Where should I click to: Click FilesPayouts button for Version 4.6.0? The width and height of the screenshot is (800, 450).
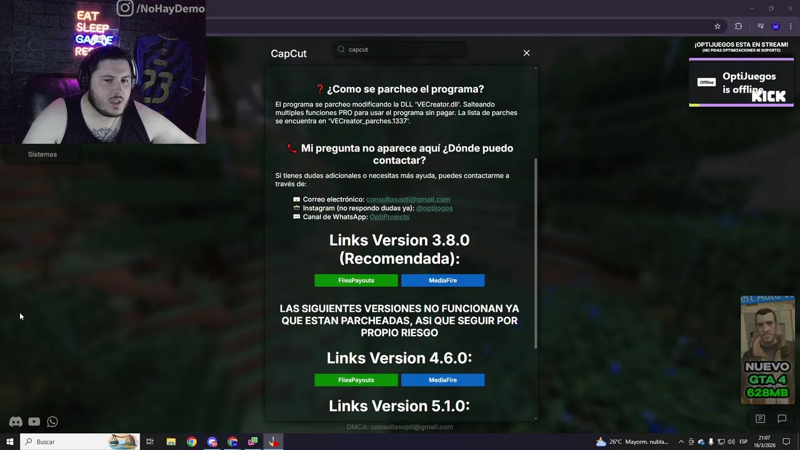(356, 380)
